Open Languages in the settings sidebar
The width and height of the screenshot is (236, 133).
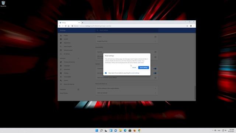pyautogui.click(x=67, y=66)
